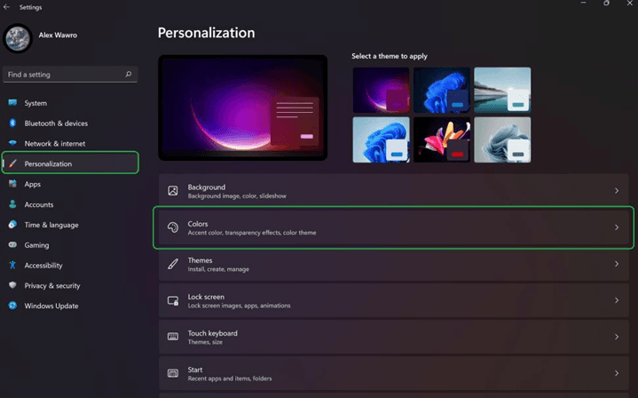
Task: Open Bluetooth & devices category
Action: coord(56,123)
